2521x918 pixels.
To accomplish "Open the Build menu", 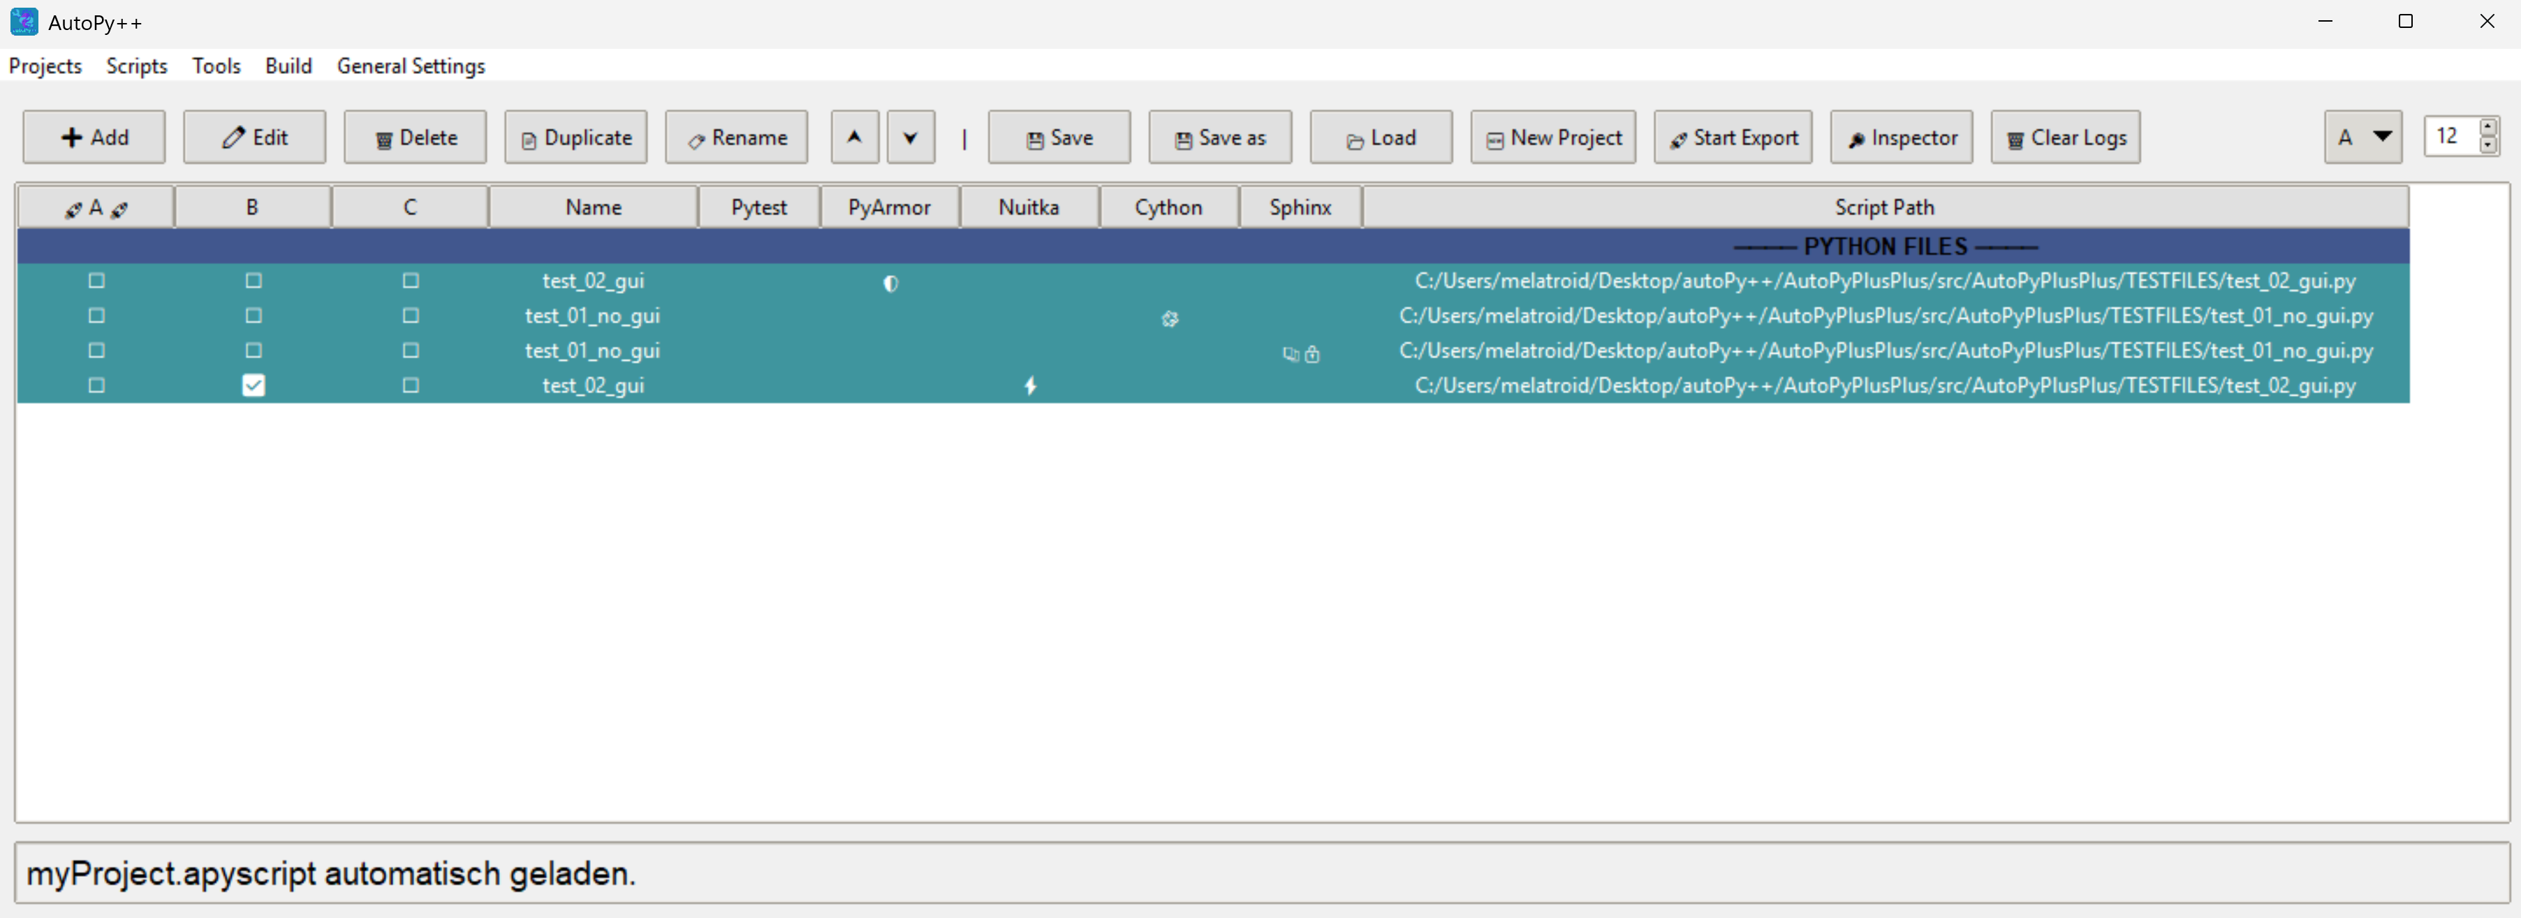I will pos(288,66).
